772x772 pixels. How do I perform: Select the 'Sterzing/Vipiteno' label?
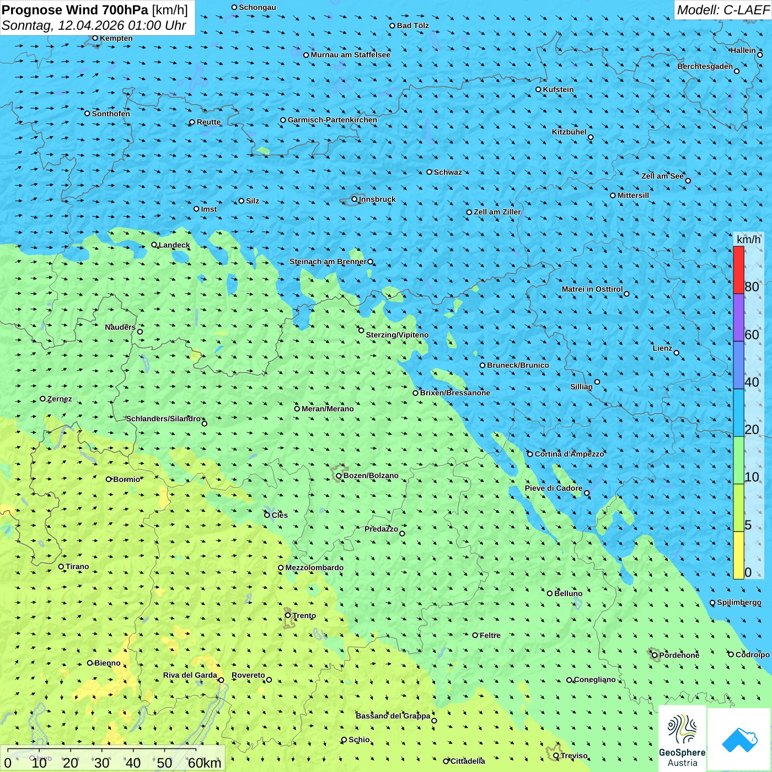pos(397,335)
